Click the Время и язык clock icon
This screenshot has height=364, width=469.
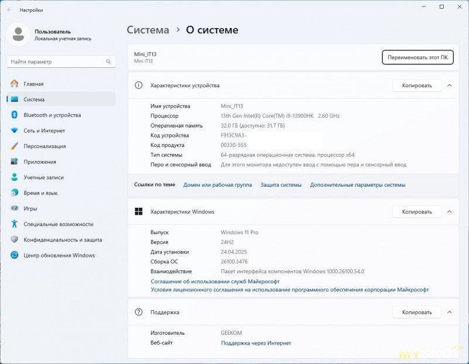pyautogui.click(x=14, y=193)
